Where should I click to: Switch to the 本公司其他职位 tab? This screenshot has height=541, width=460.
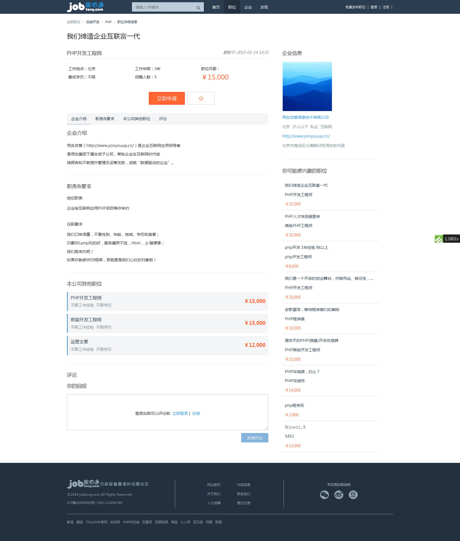(137, 119)
